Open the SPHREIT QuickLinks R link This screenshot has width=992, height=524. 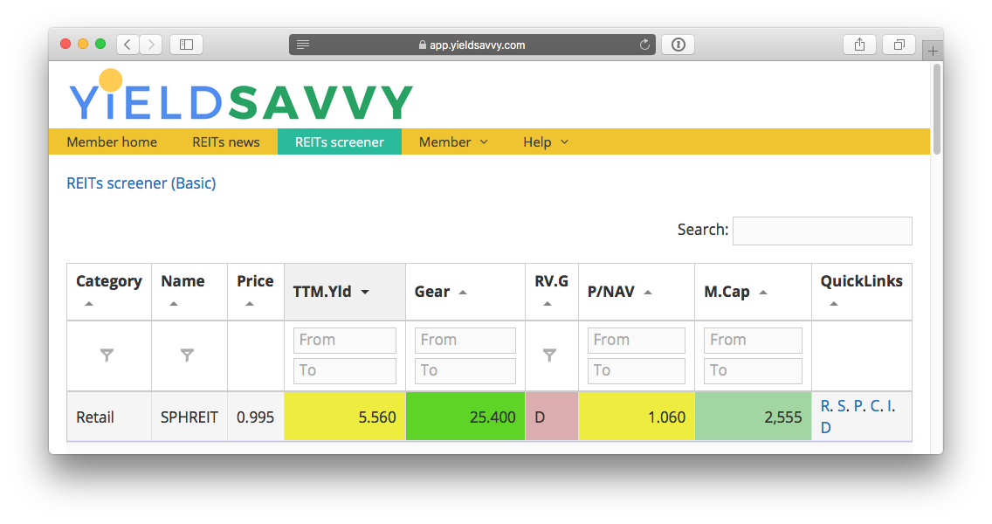825,406
